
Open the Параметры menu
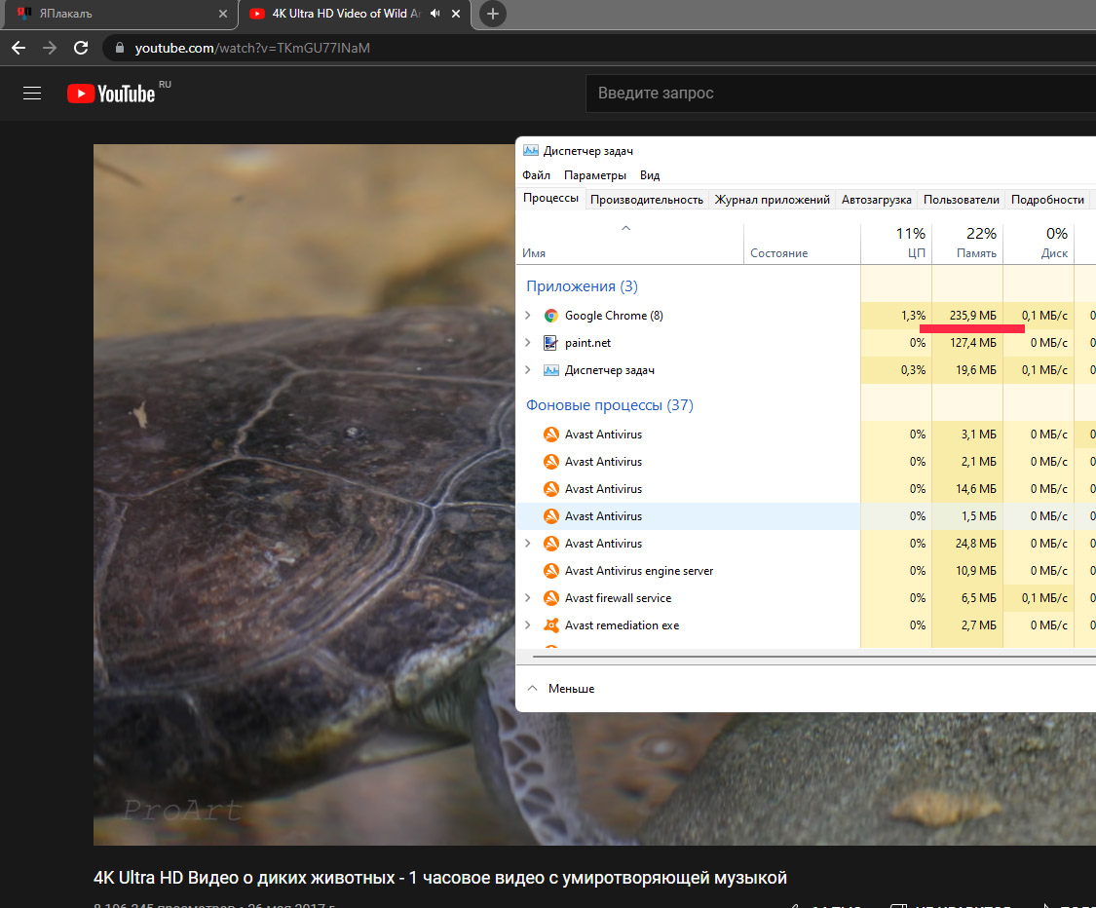click(595, 175)
